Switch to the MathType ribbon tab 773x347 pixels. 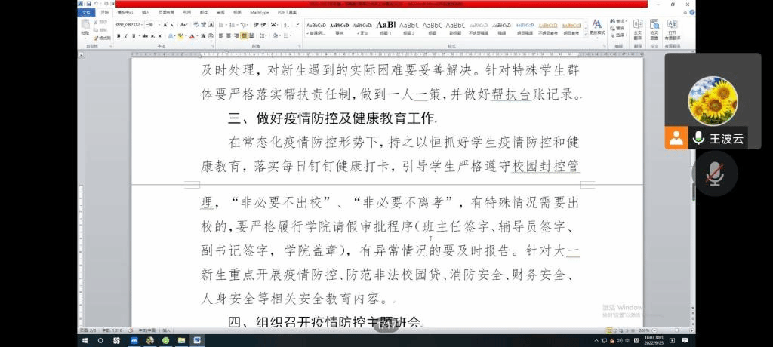(x=260, y=12)
